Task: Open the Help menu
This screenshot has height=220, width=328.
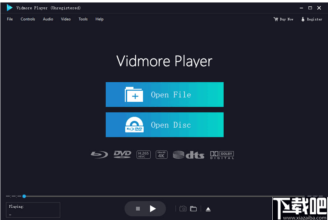Action: point(100,19)
